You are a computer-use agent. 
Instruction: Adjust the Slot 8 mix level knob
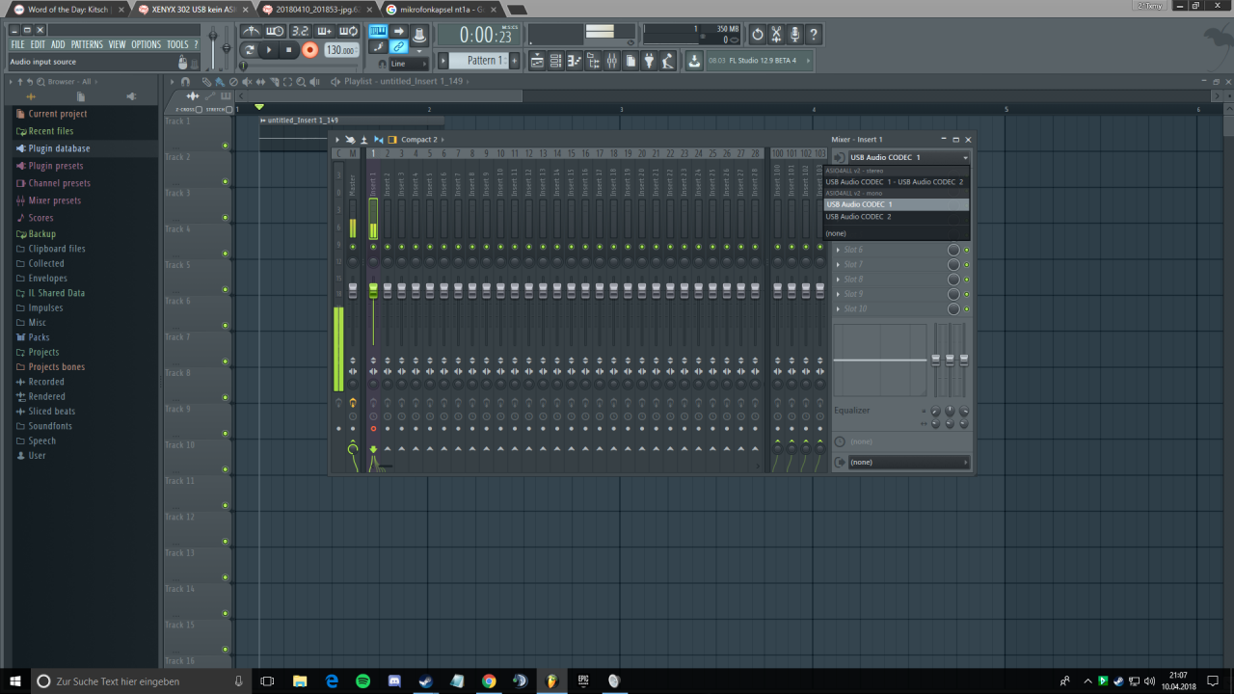click(x=953, y=280)
